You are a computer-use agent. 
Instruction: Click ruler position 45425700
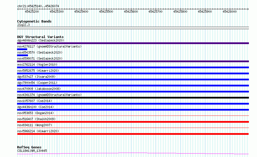click(x=155, y=12)
